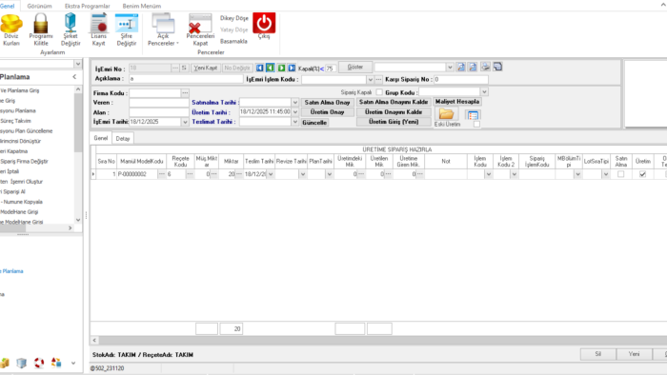Go to previous record green arrow

270,68
